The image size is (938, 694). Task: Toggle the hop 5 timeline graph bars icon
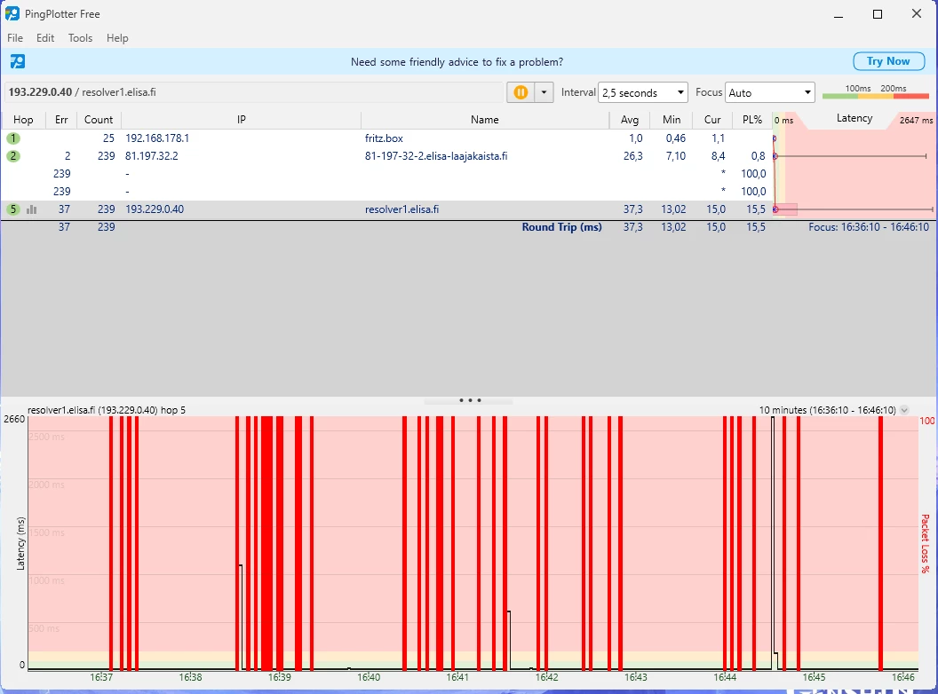point(32,209)
